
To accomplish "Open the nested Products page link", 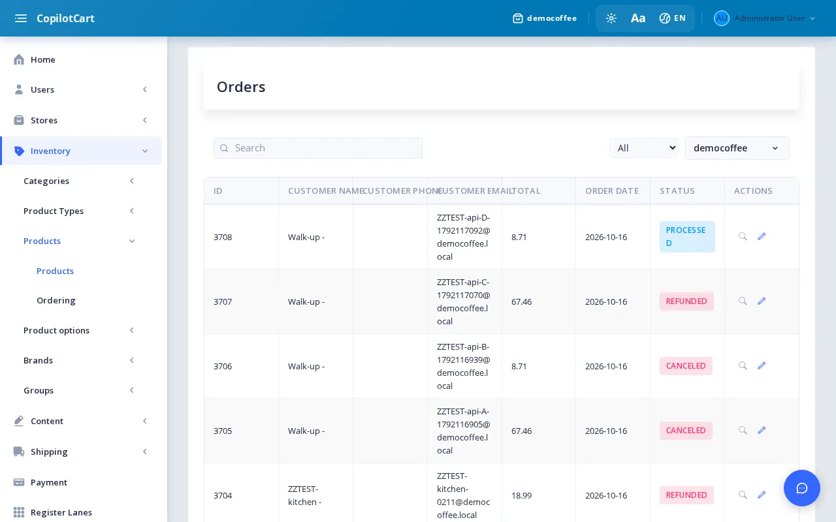I will click(55, 271).
